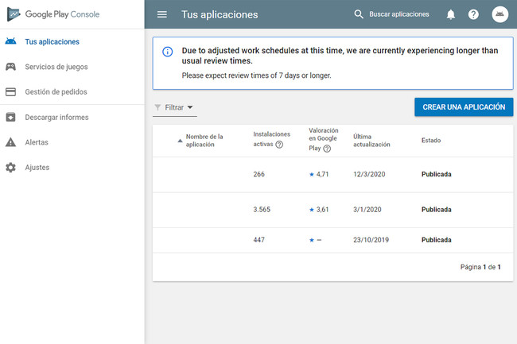Click the rating value 4,71
The width and height of the screenshot is (517, 344).
coord(322,175)
